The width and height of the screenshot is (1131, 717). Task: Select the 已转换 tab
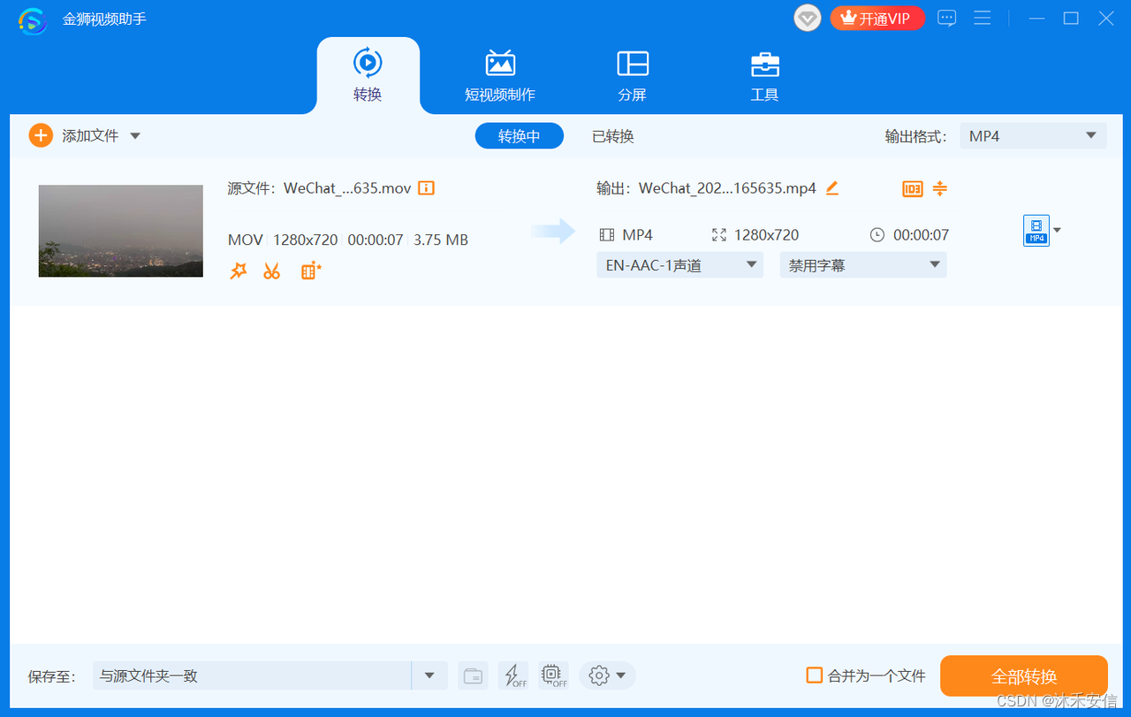(613, 136)
